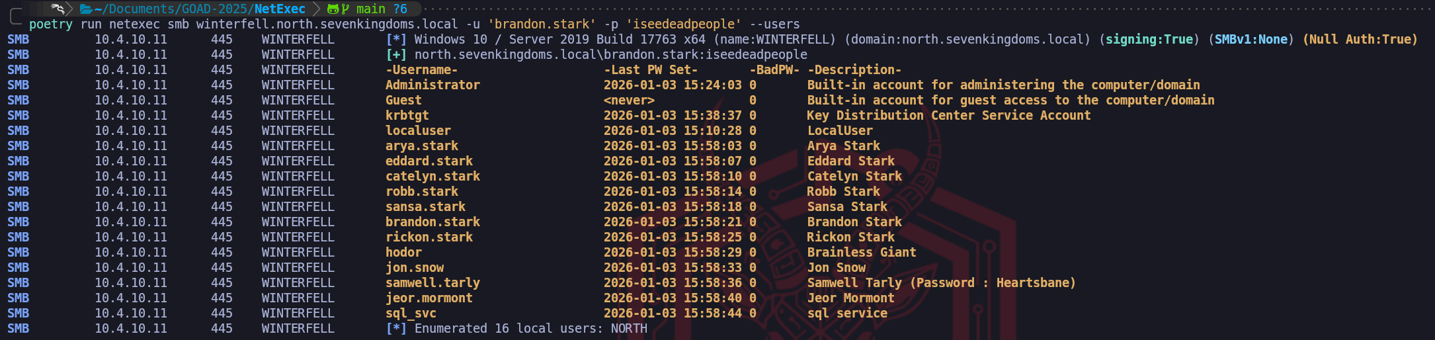
Task: Click the [+] success marker on login line
Action: click(396, 55)
